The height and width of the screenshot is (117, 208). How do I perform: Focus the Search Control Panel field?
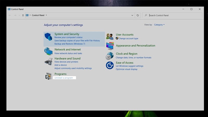coord(172,15)
